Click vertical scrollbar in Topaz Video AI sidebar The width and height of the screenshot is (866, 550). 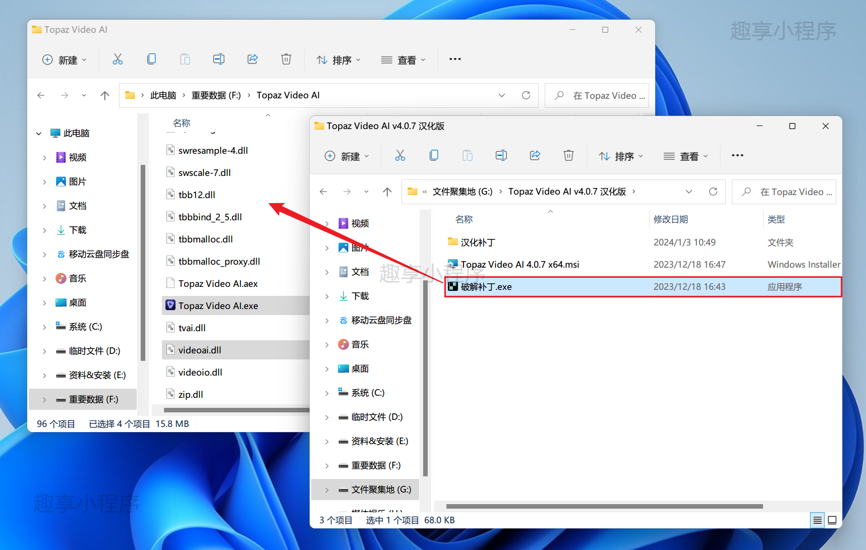point(143,262)
